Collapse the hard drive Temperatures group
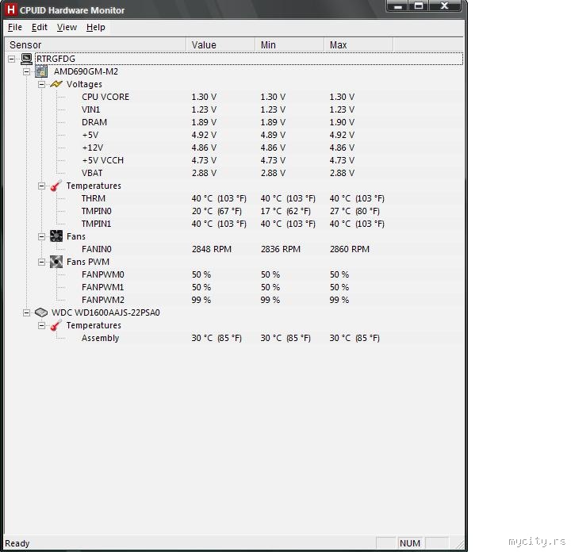Screen dimensions: 571x552 [x=41, y=325]
